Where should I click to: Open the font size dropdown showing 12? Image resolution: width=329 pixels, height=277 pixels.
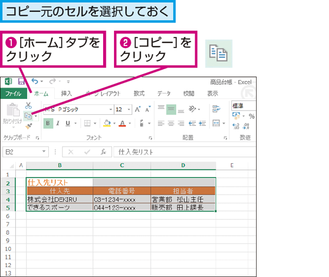pyautogui.click(x=129, y=109)
